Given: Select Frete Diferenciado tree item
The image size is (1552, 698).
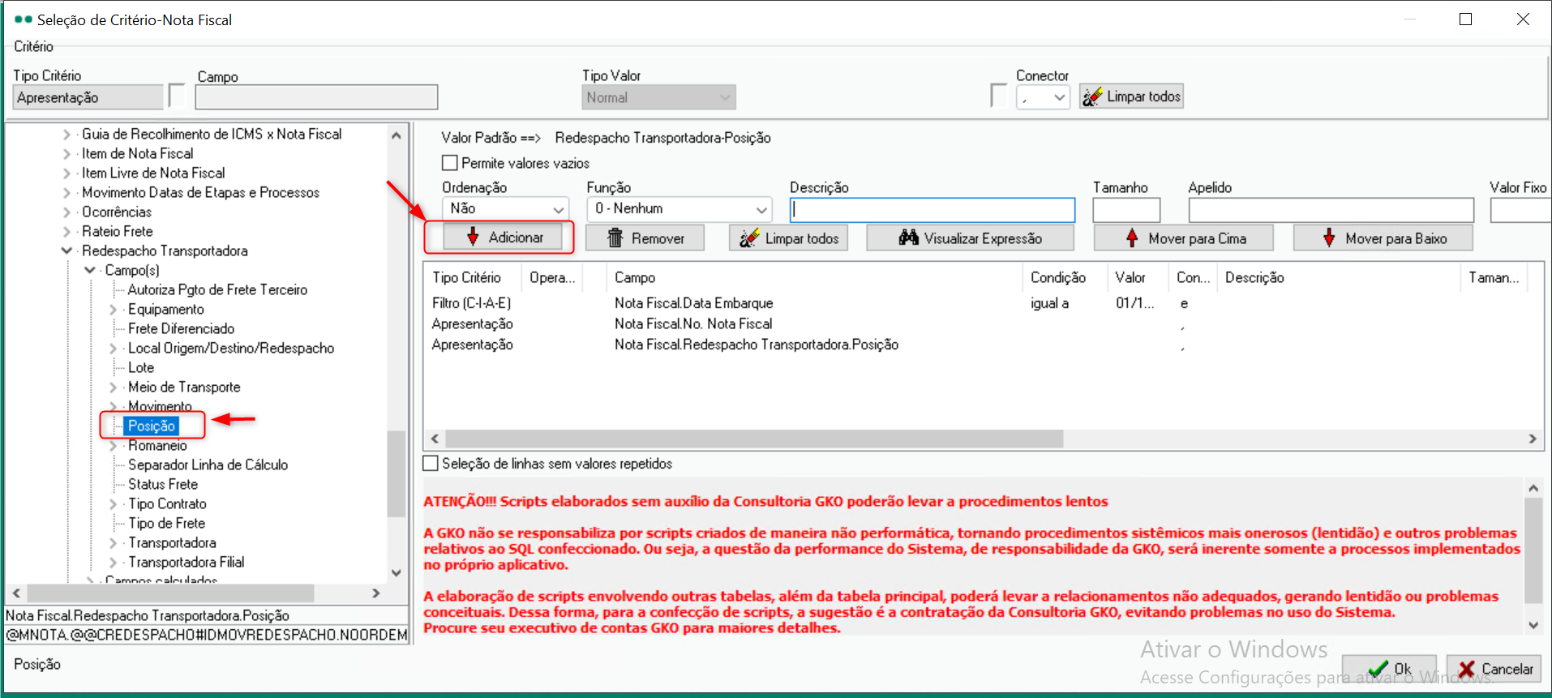Looking at the screenshot, I should click(x=181, y=328).
